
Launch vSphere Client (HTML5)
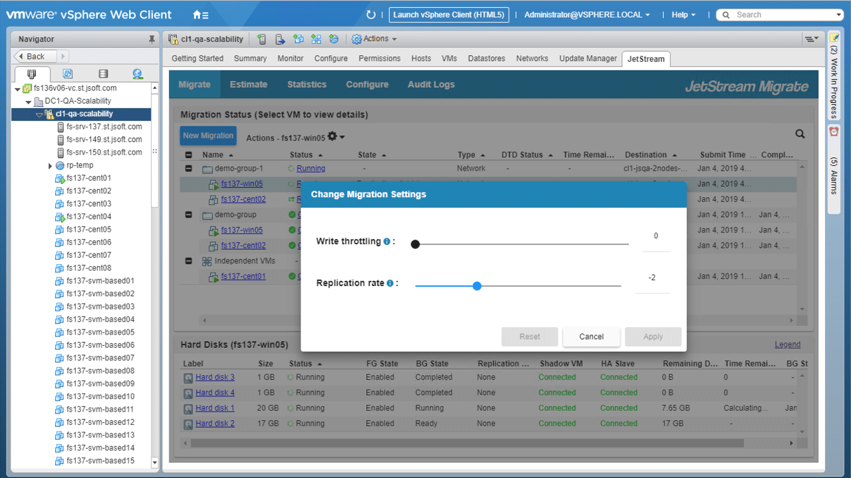[x=449, y=15]
